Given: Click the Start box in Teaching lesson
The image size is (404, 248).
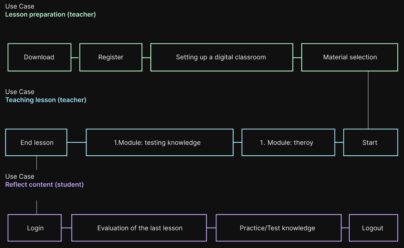Looking at the screenshot, I should 370,142.
